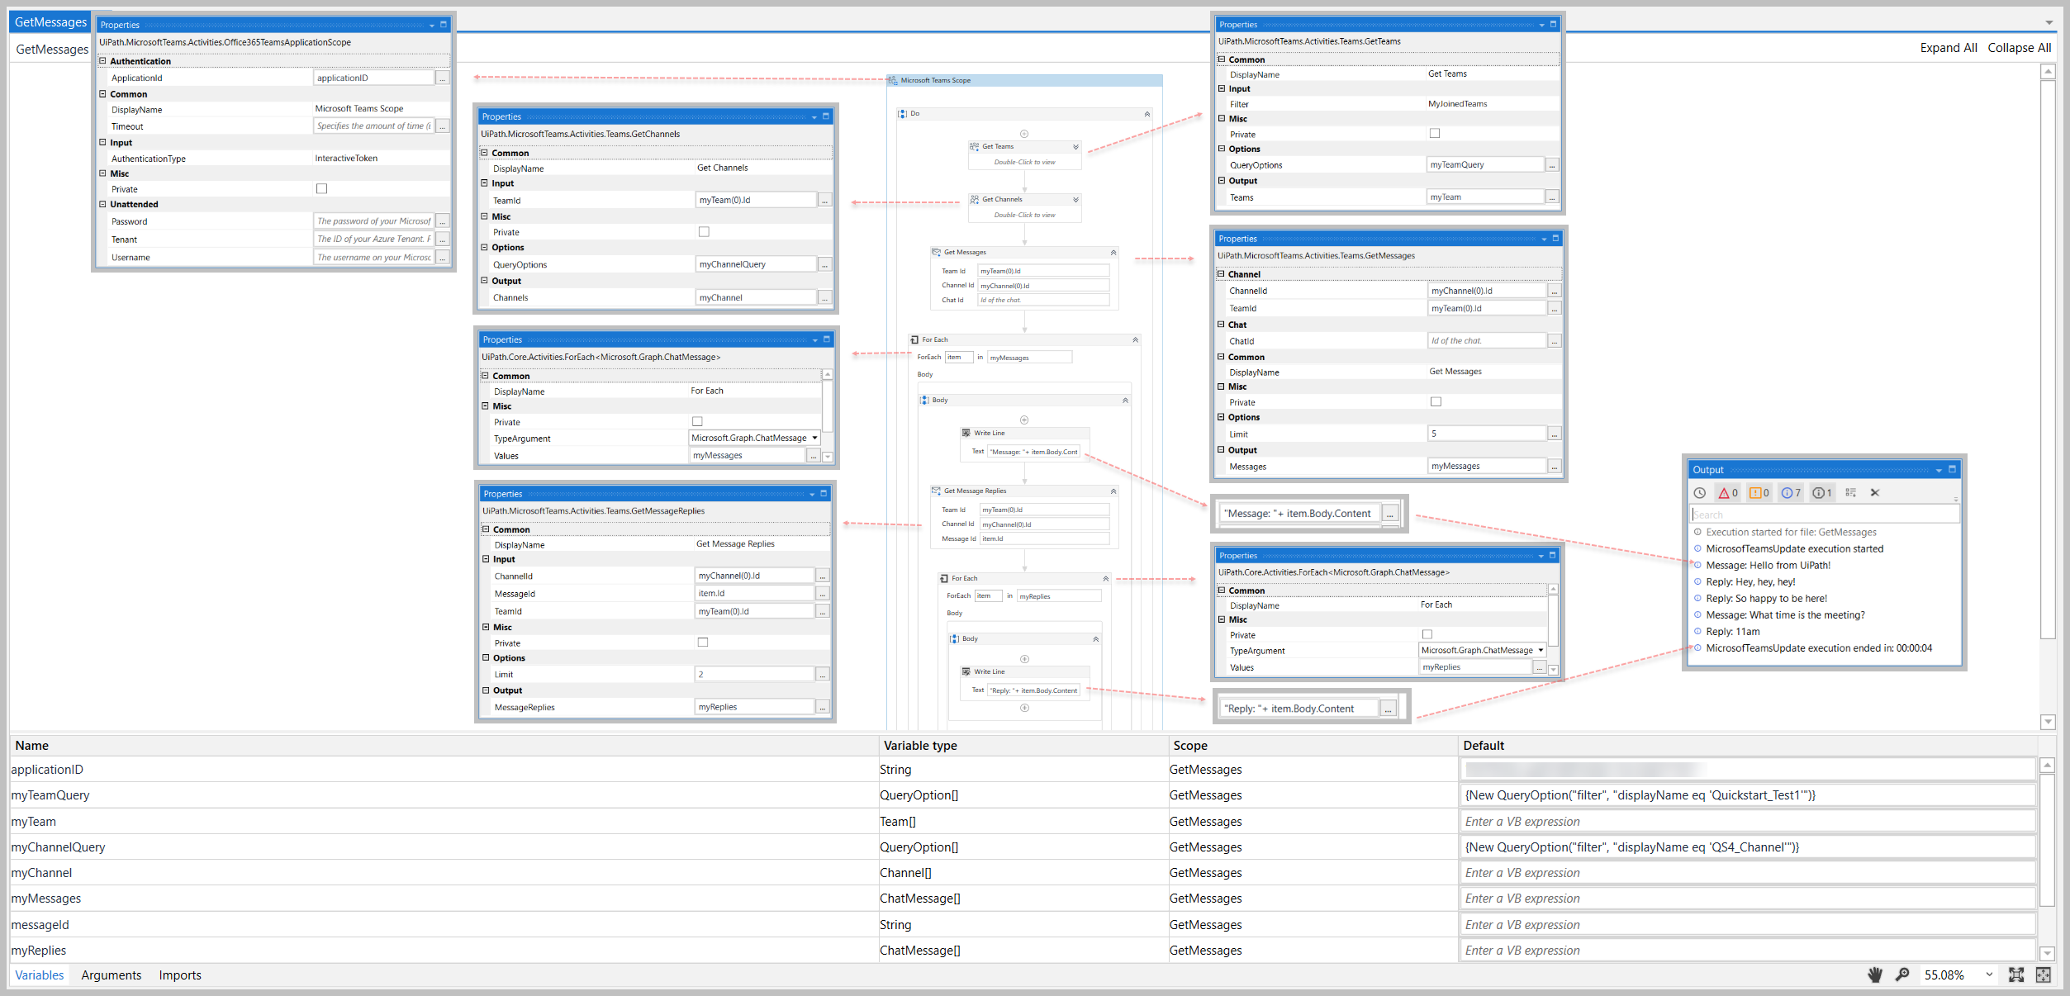Open the tab list dropdown arrow
Viewport: 2070px width, 996px height.
point(2049,23)
